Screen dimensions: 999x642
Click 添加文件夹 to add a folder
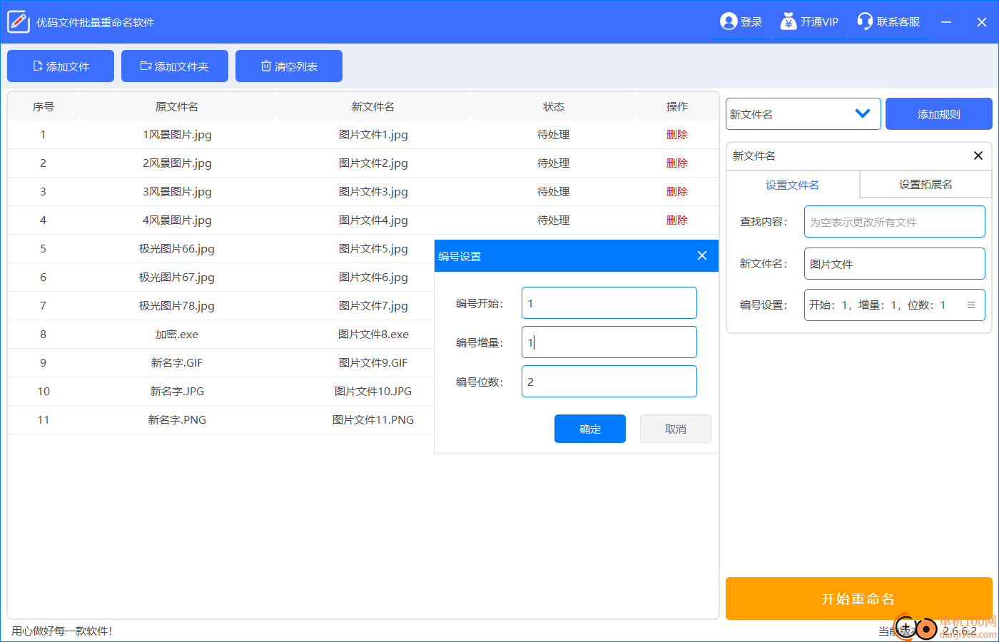[175, 66]
